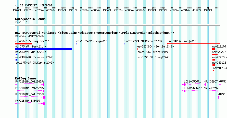
Task: Click the red loss bar of esv2762125
Action: point(23,44)
